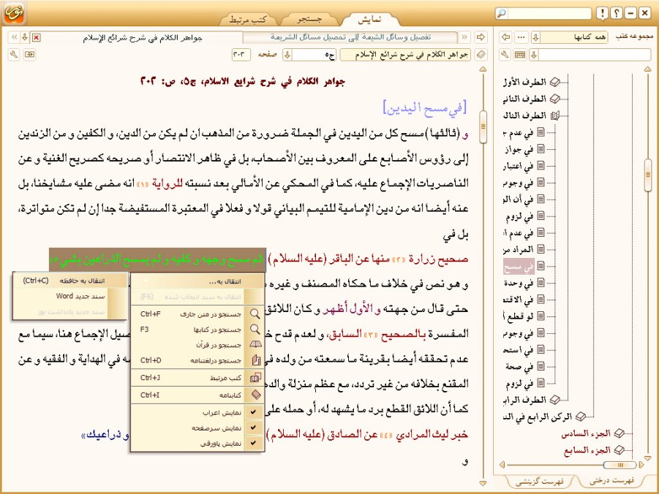Switch to the کتب مرتبط tab
This screenshot has width=659, height=494.
pyautogui.click(x=248, y=19)
